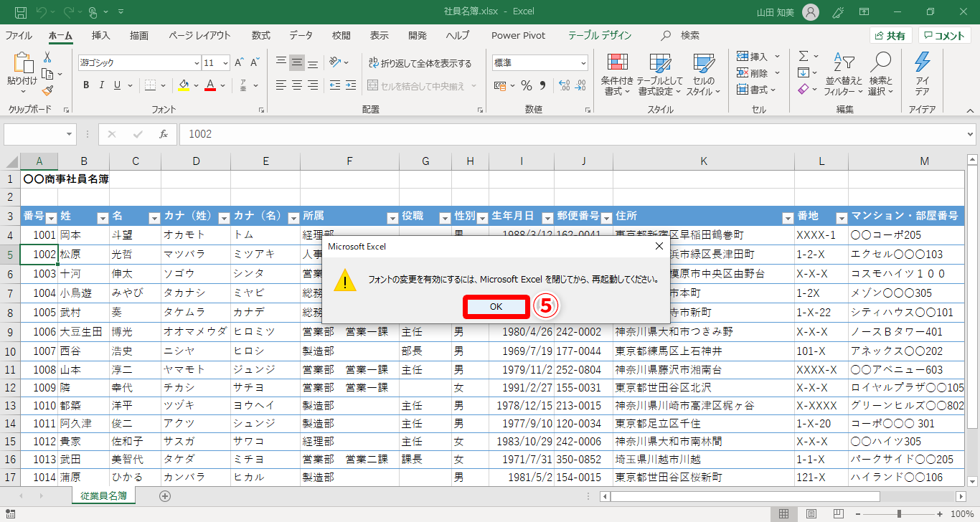Open 検索と選択 find and select
980x522 pixels.
coord(880,74)
